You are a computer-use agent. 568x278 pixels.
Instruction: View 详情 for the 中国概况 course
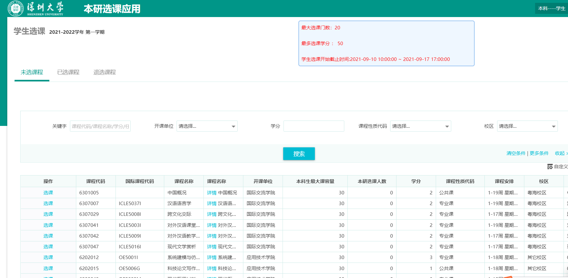coord(211,192)
